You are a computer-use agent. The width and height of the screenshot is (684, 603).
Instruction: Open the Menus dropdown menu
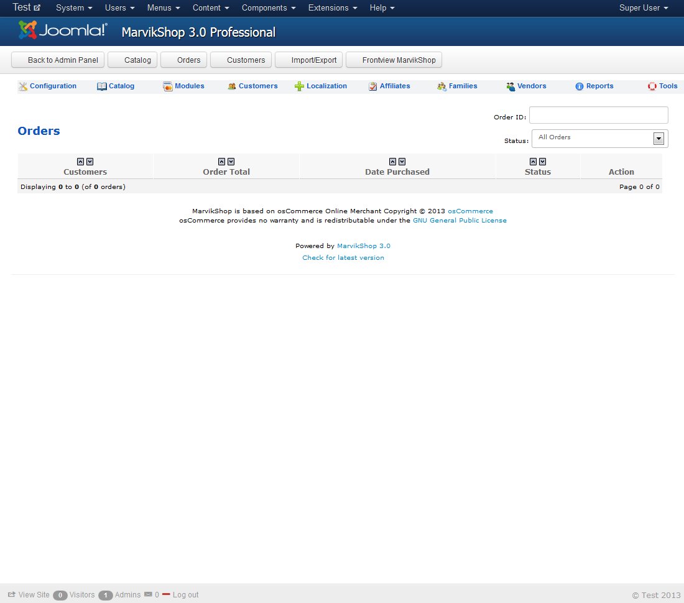[164, 8]
